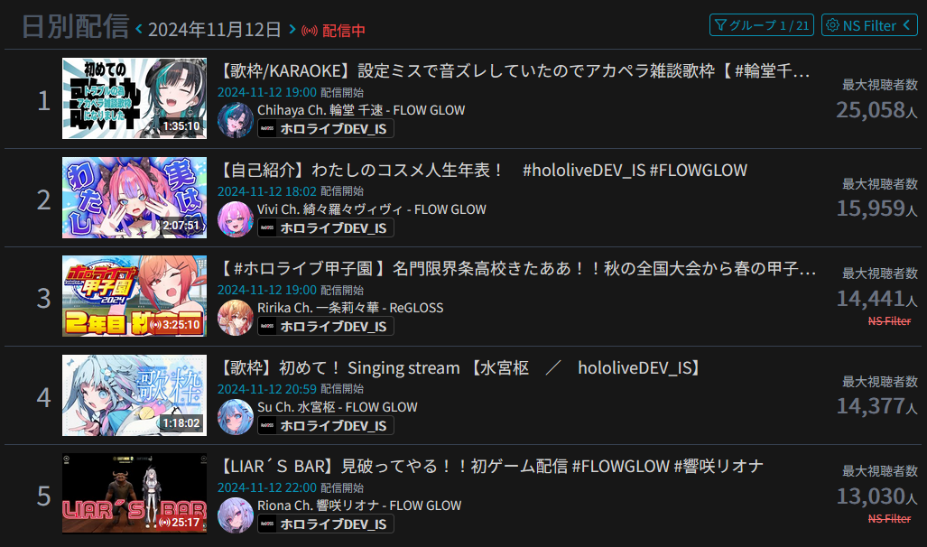Toggle the 配信中 live-only filter
The height and width of the screenshot is (547, 927).
tap(333, 30)
